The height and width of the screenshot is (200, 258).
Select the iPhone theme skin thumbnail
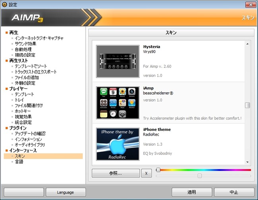coord(118,144)
